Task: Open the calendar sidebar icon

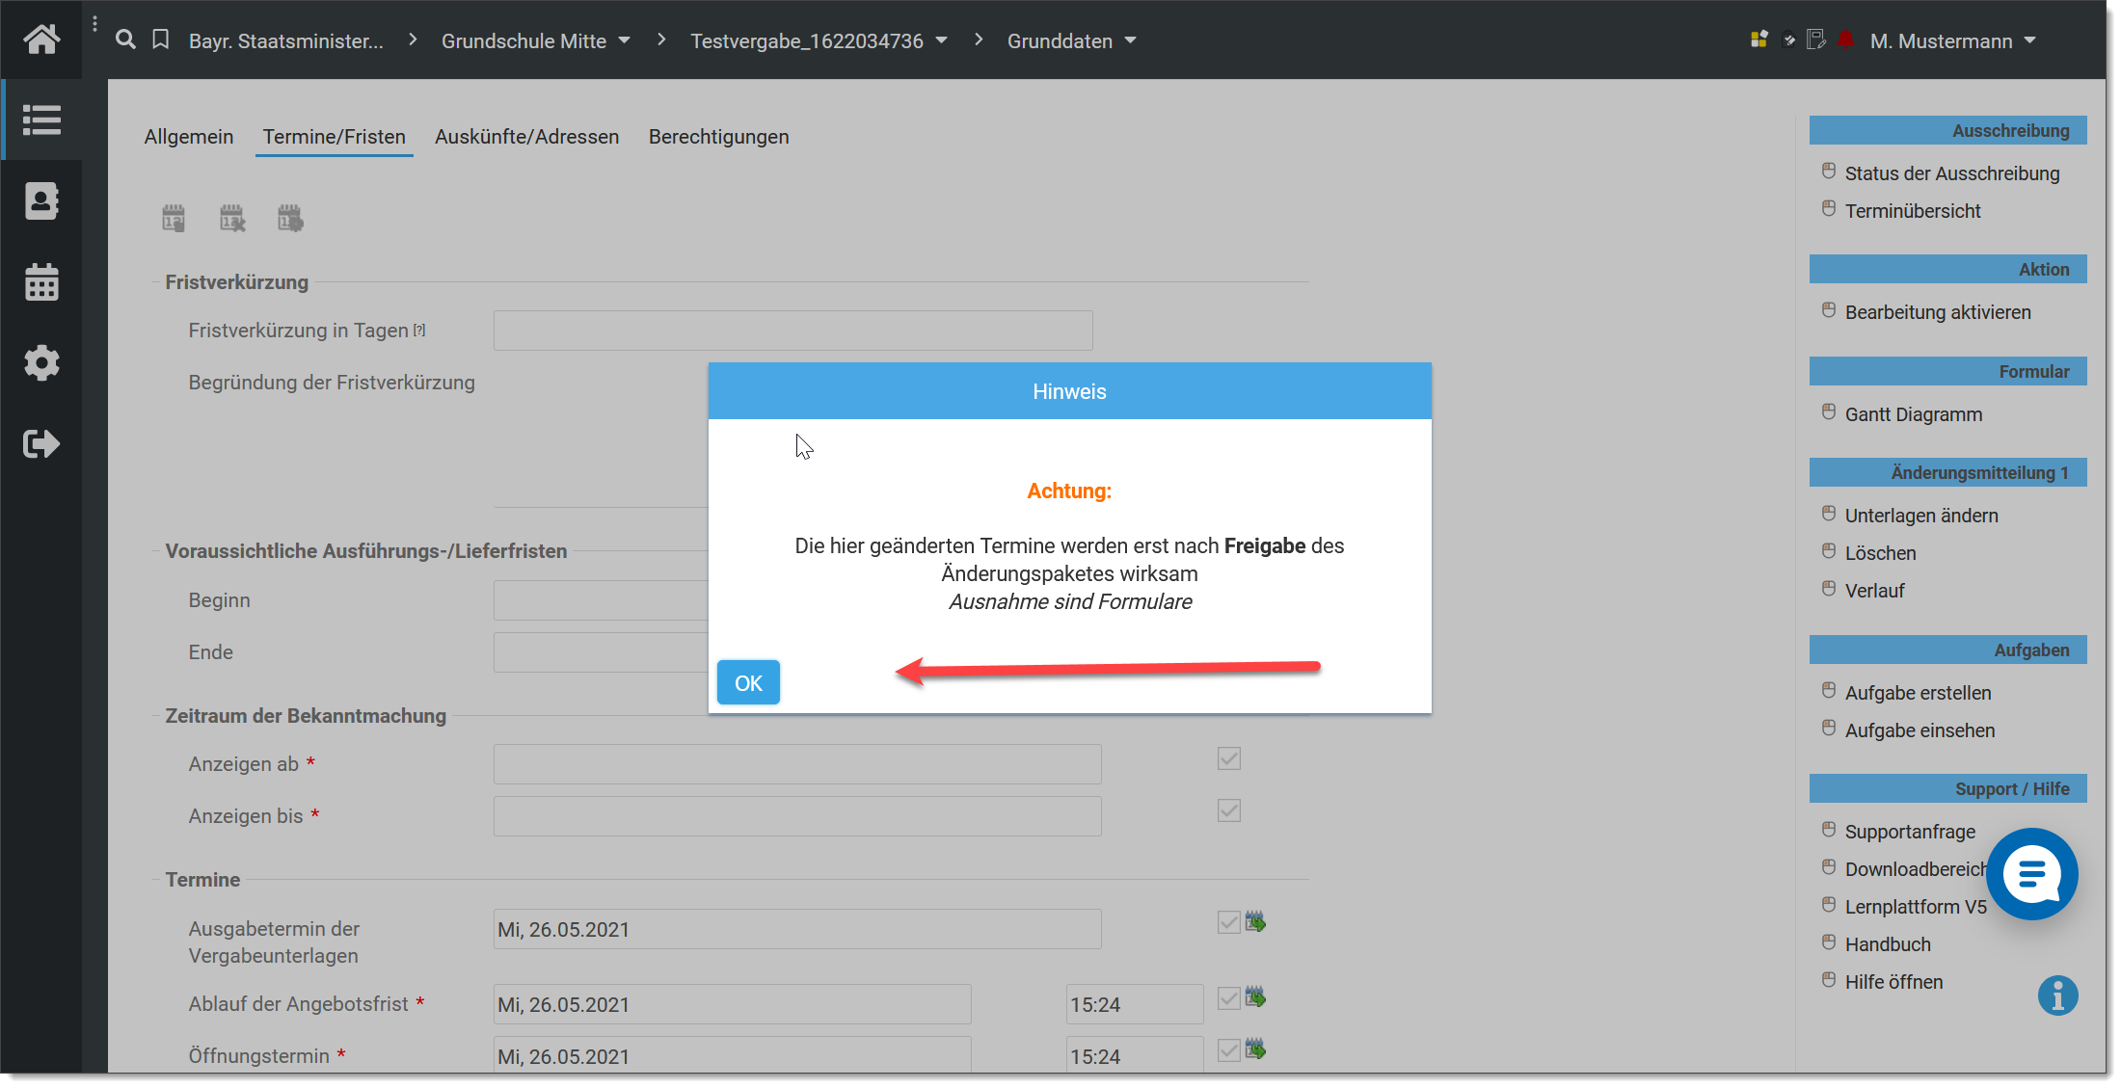Action: [x=41, y=281]
